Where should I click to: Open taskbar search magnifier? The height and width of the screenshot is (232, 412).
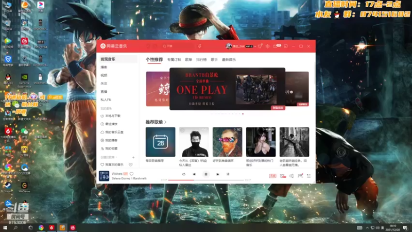pyautogui.click(x=15, y=228)
